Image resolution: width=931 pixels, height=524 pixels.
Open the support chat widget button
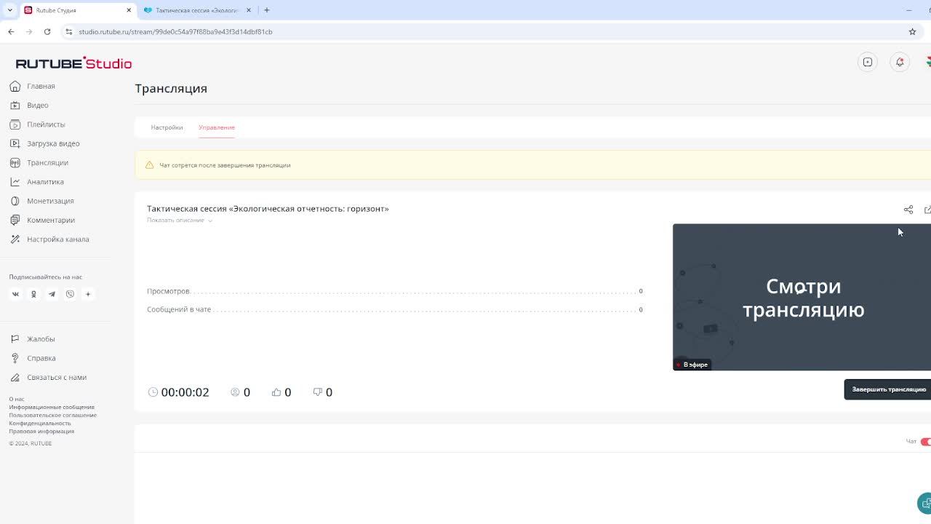[925, 503]
